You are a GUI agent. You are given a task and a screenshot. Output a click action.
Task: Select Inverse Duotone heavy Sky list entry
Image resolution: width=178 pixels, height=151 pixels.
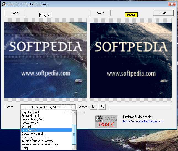pyautogui.click(x=46, y=144)
